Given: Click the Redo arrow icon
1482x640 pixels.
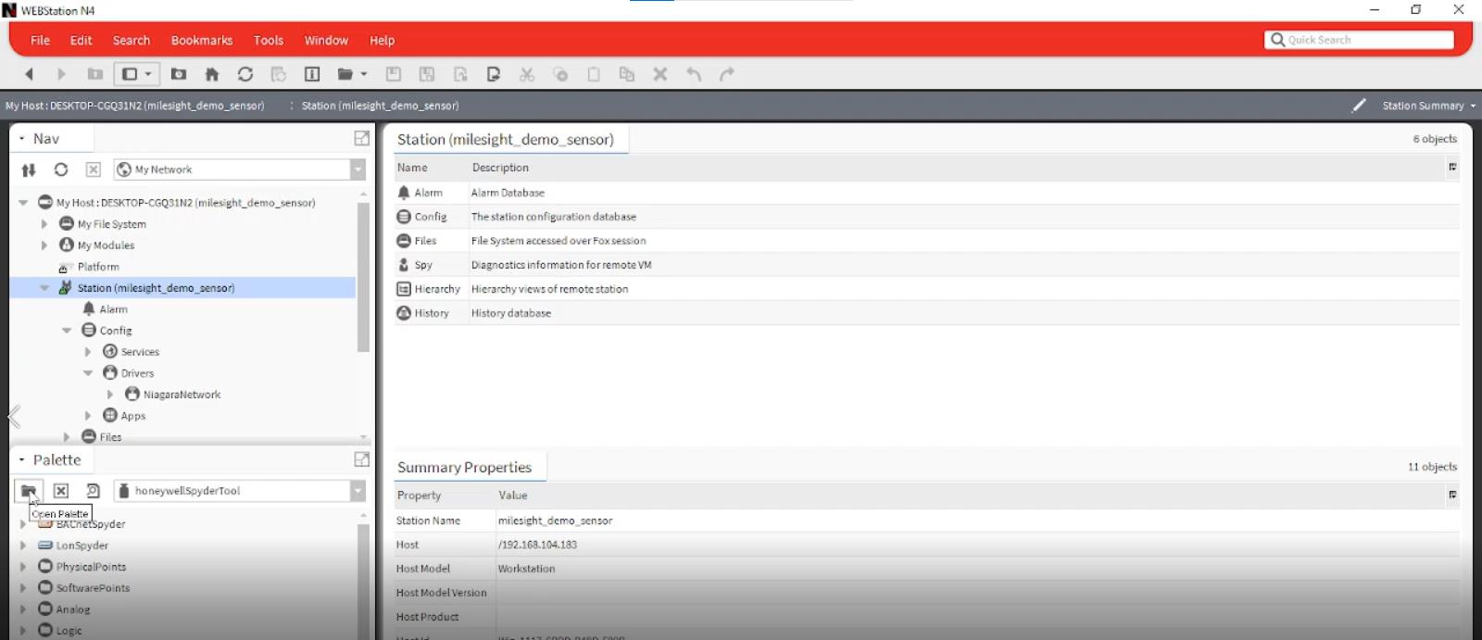Looking at the screenshot, I should point(727,74).
